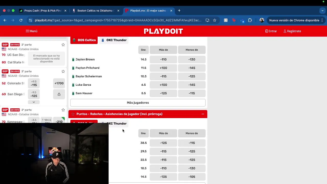This screenshot has width=327, height=184.
Task: Click the 18.5 line over at -110
Action: 163,168
